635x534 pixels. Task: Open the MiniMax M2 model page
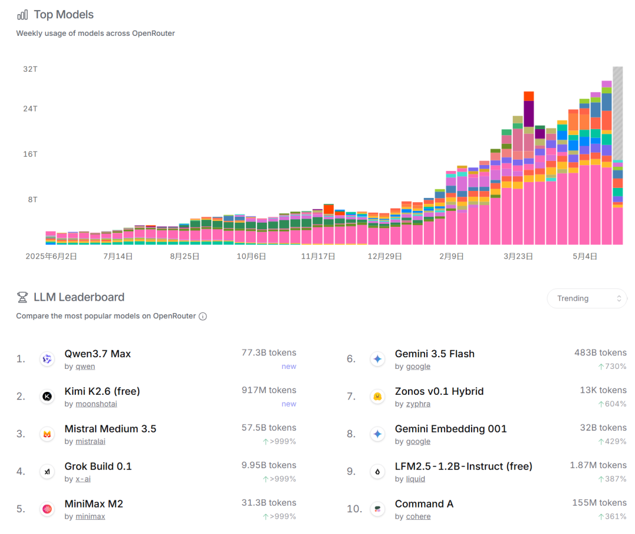click(x=93, y=504)
